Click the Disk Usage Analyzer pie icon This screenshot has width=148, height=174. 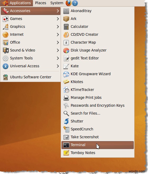point(66,50)
